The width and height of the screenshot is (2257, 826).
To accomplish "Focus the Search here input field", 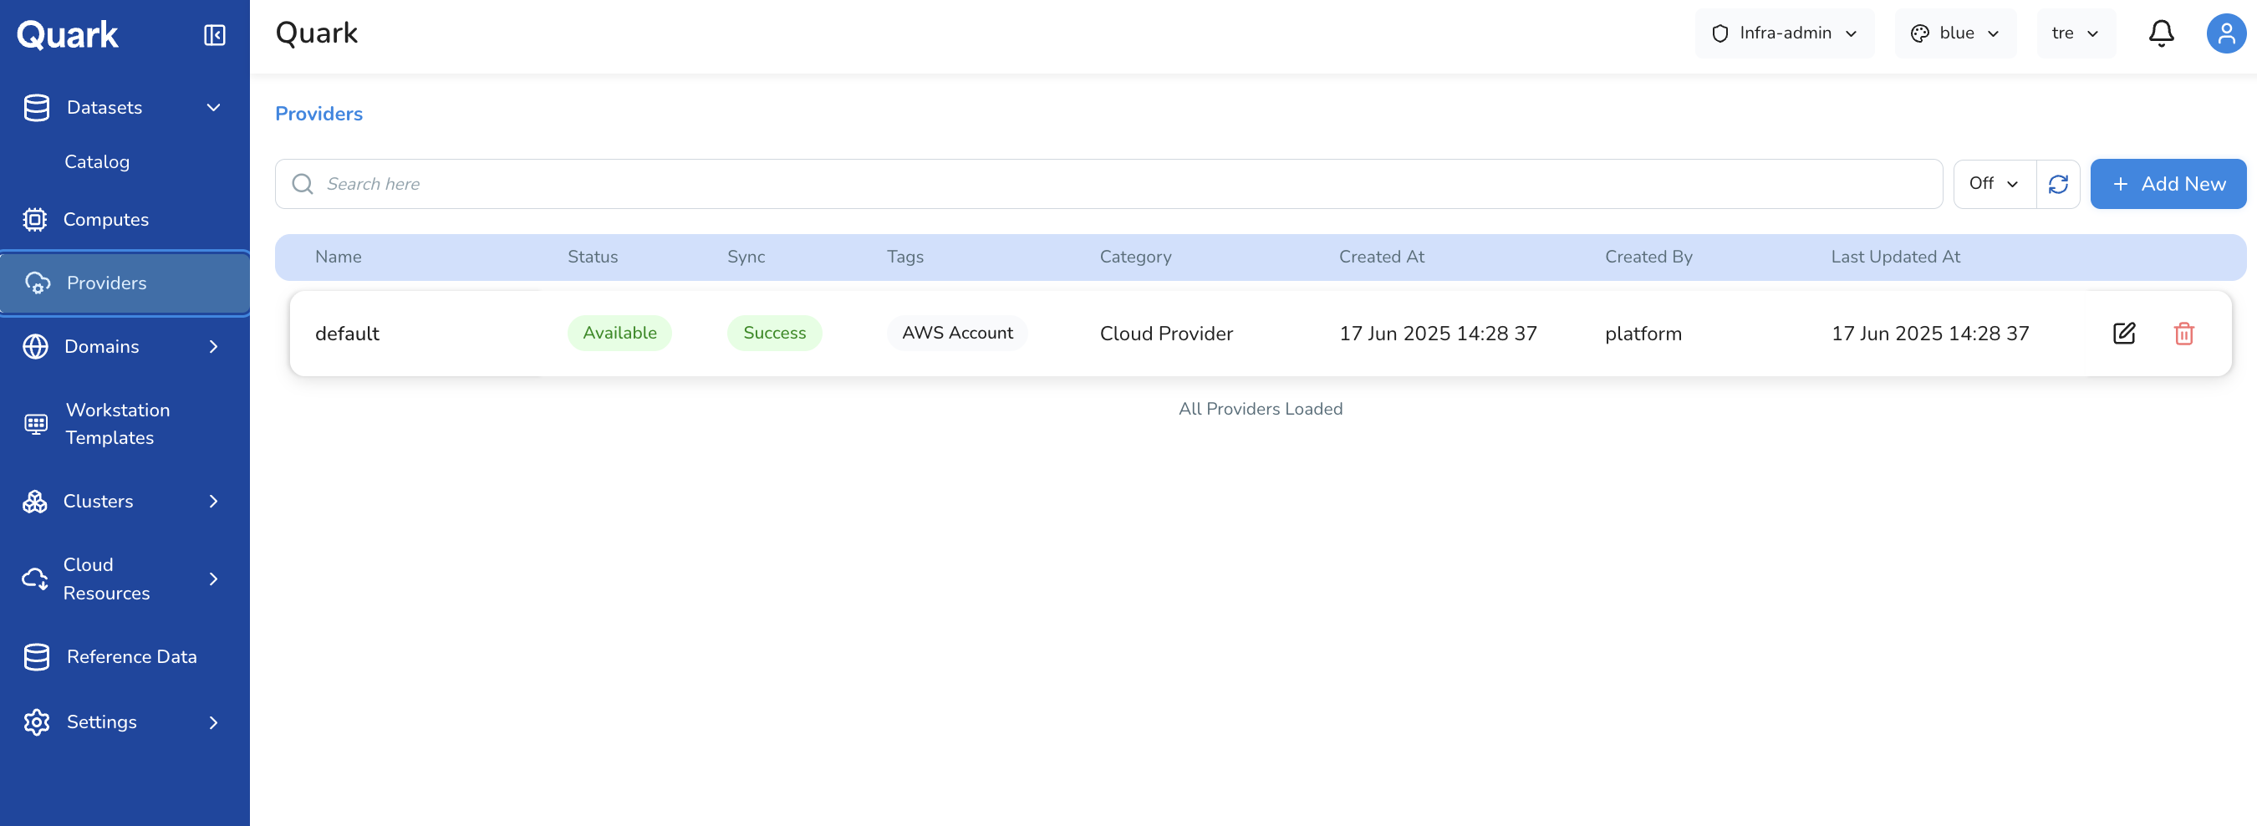I will [1108, 184].
